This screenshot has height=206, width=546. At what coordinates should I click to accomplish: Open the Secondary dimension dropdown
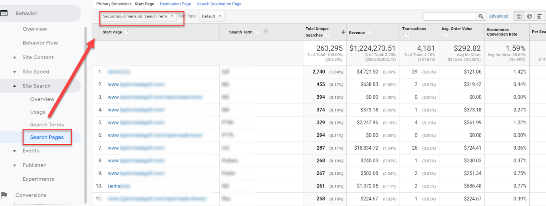coord(138,16)
